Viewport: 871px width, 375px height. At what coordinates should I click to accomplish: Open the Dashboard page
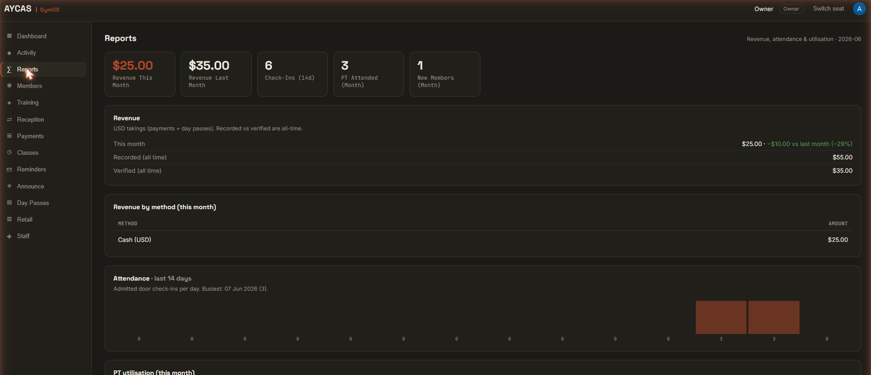[44, 36]
